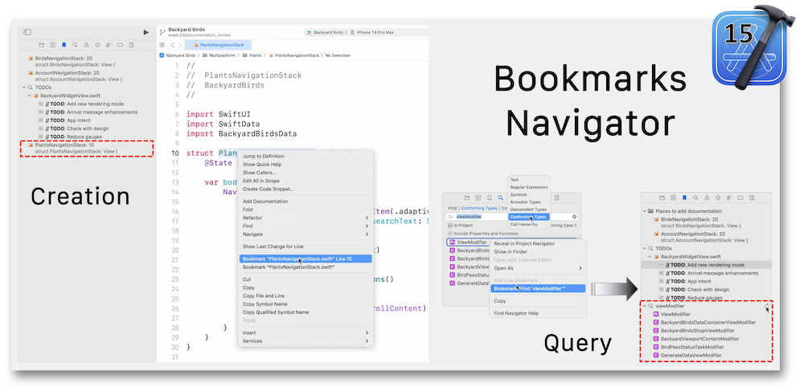The width and height of the screenshot is (804, 387).
Task: Open the Project navigator in the middle Find panel
Action: [466, 198]
